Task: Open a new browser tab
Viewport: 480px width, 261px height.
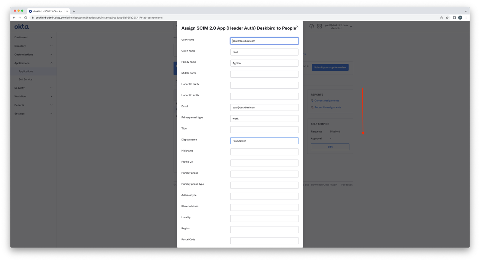Action: [x=74, y=11]
